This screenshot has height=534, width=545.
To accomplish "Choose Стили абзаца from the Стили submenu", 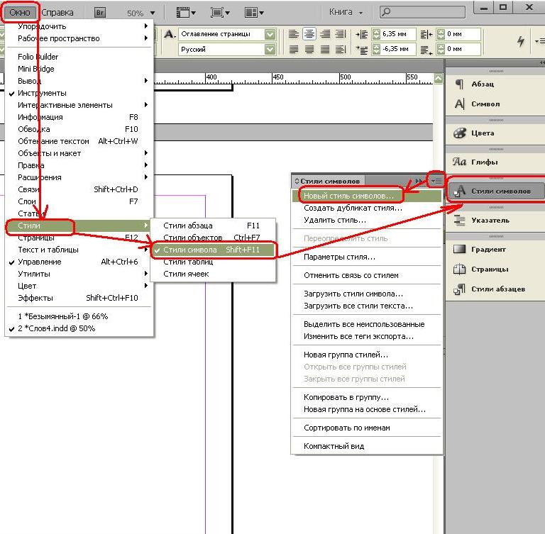I will click(214, 226).
